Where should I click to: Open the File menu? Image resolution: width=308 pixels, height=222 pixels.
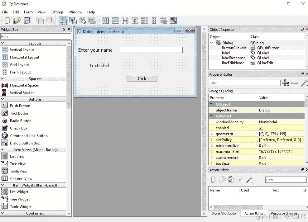5,12
